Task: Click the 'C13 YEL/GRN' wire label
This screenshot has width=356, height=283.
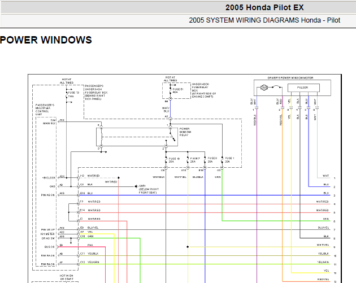Action: pyautogui.click(x=90, y=262)
